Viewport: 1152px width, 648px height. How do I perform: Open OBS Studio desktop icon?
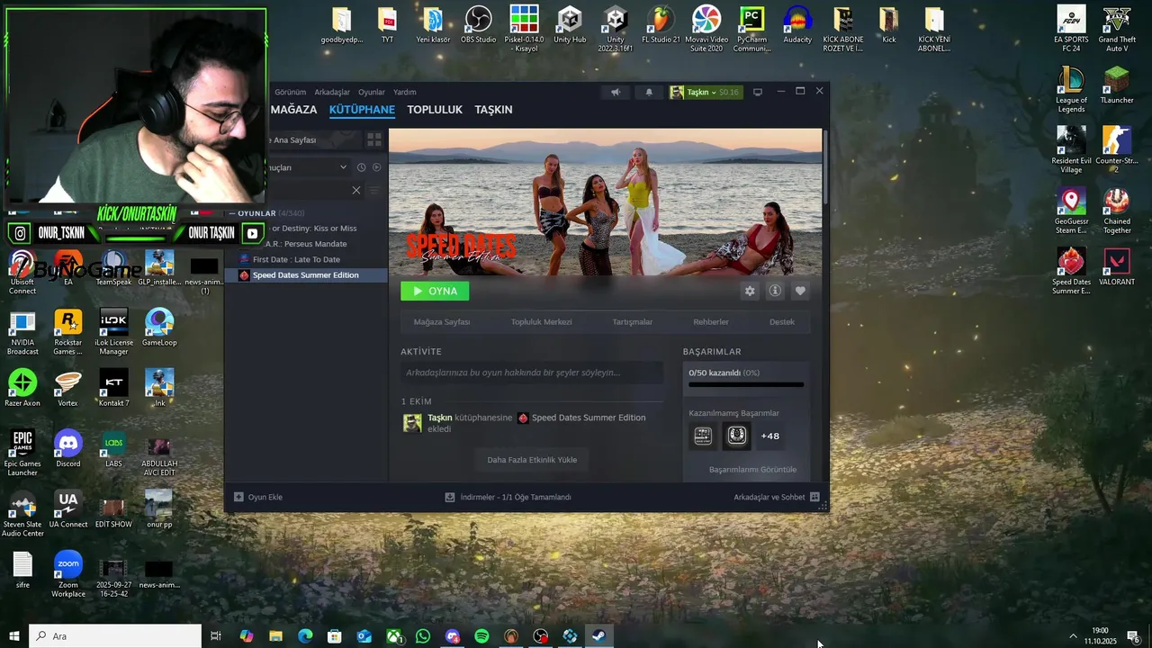(478, 25)
